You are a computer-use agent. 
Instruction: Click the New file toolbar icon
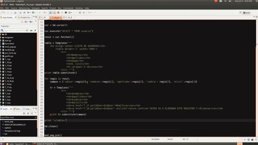coord(2,12)
